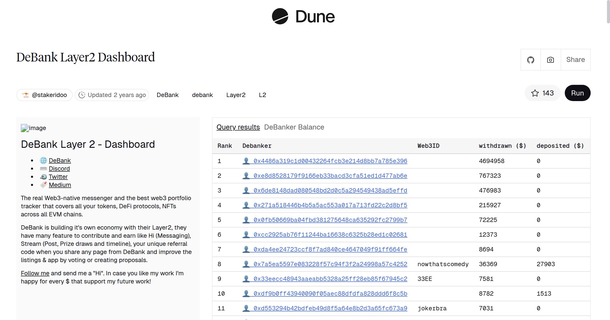Click the clock icon in the Updated badge
Viewport: 610px width, 320px height.
tap(82, 95)
